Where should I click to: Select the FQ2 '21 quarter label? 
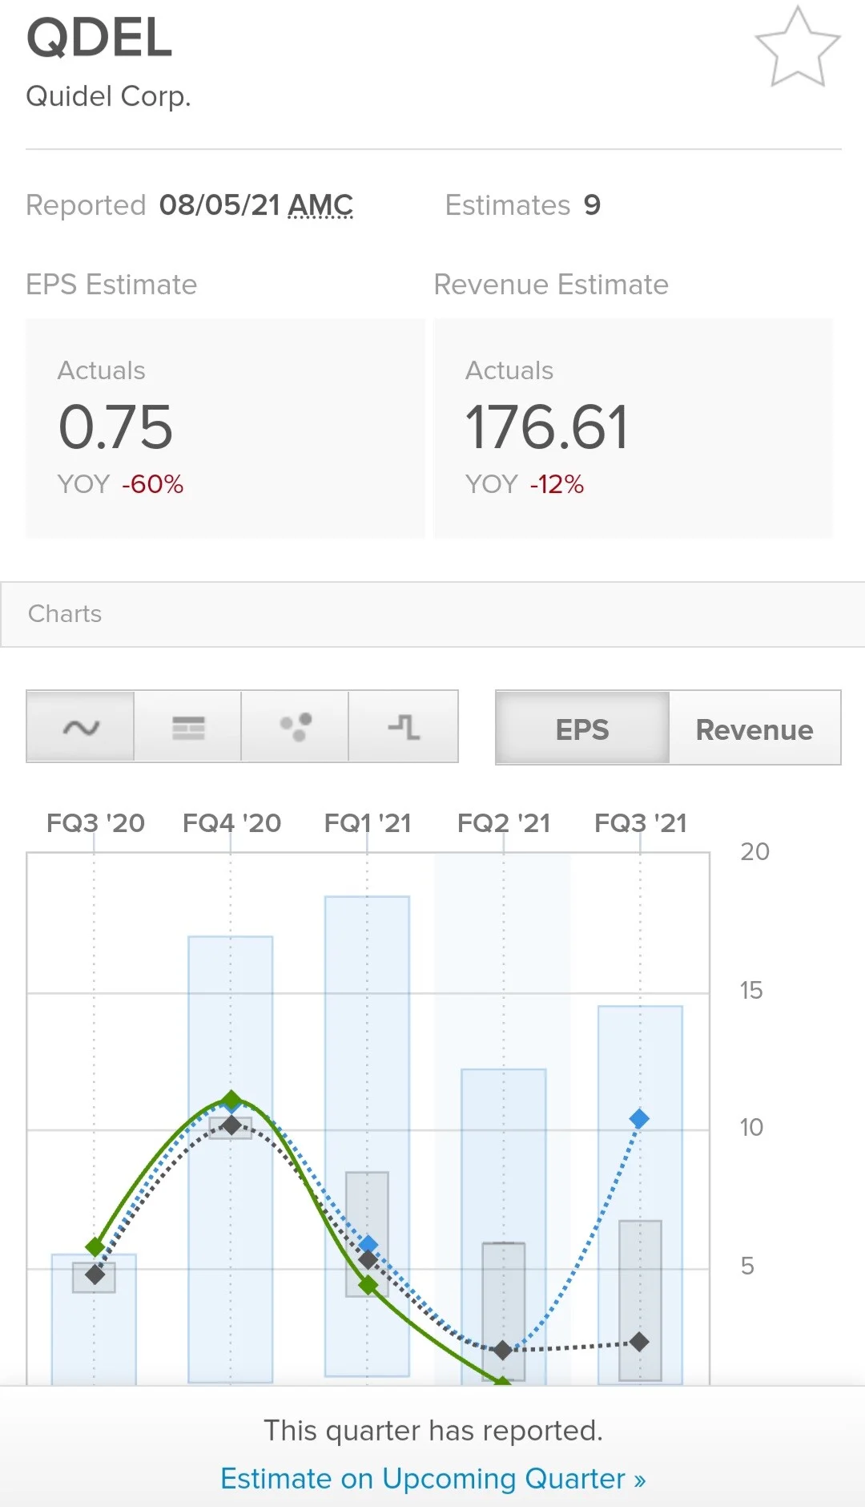(504, 823)
